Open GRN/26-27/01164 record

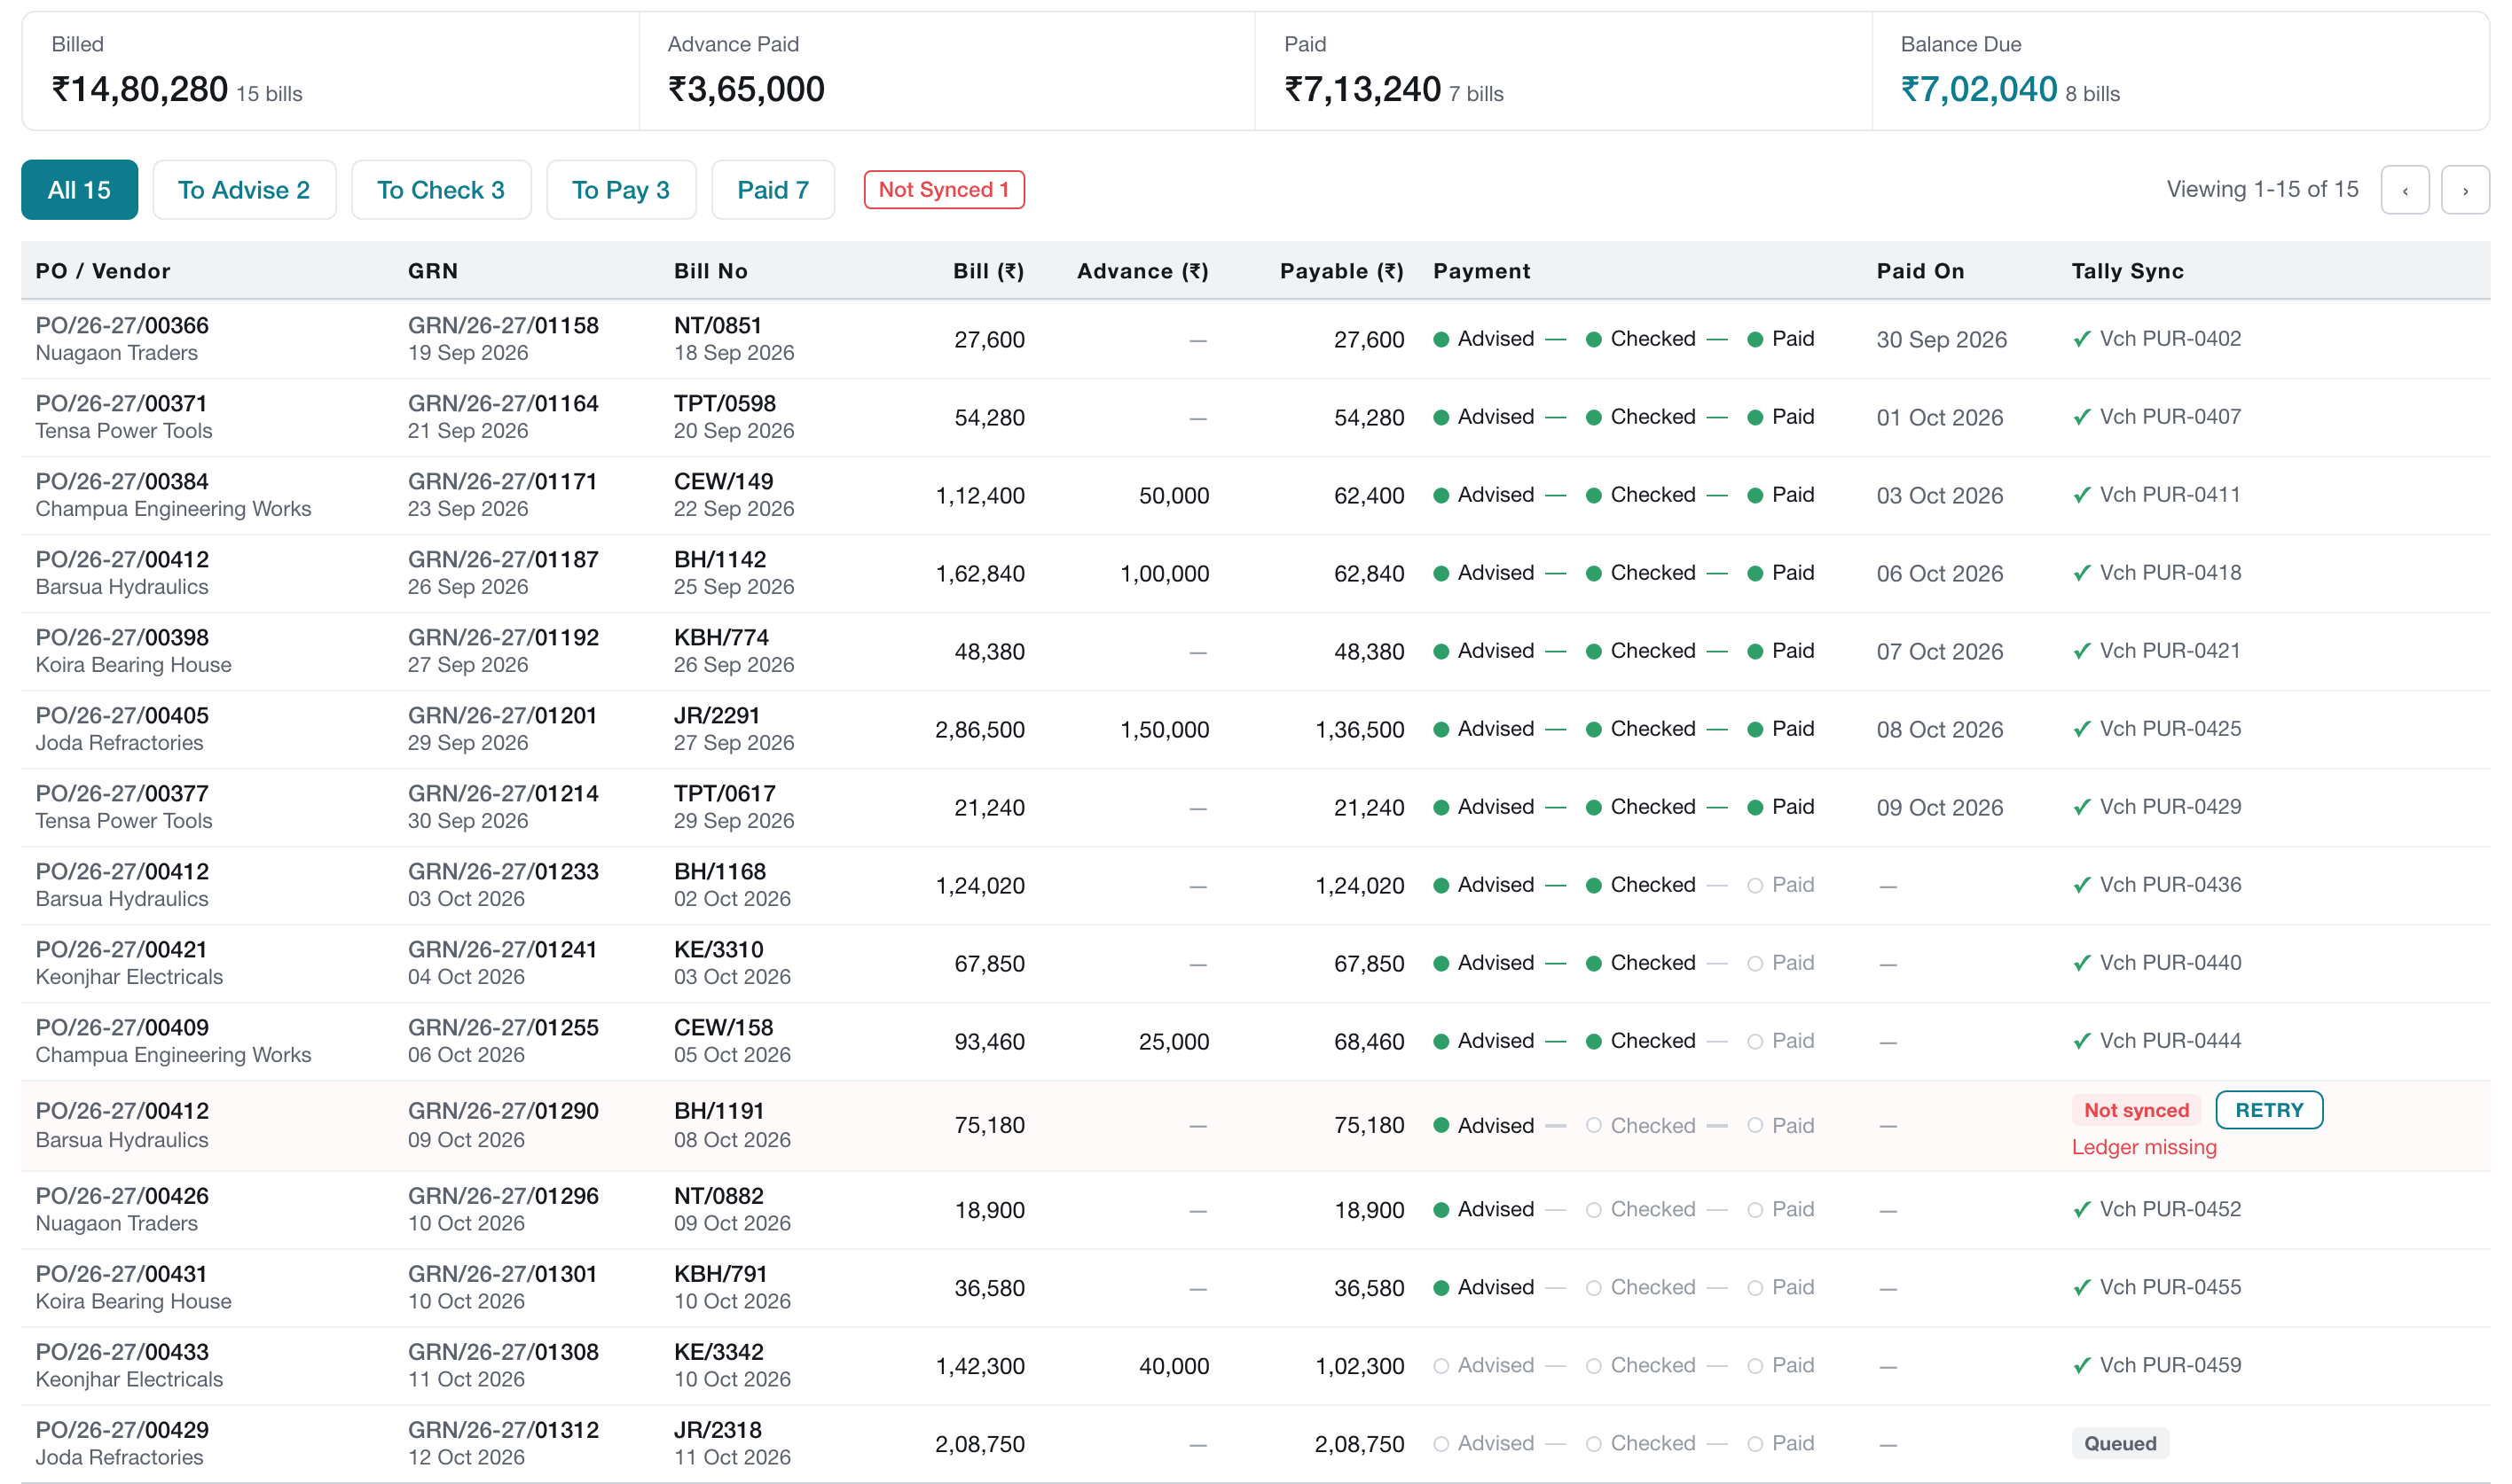pos(503,404)
